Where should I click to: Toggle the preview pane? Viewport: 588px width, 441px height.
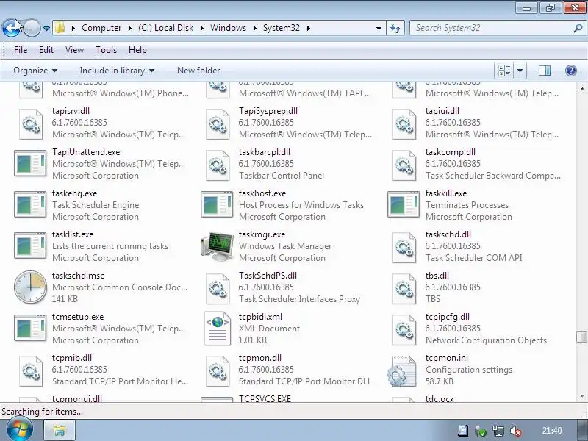545,71
